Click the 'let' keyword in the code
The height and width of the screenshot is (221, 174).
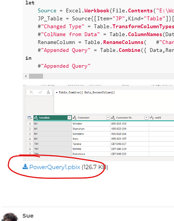point(30,3)
